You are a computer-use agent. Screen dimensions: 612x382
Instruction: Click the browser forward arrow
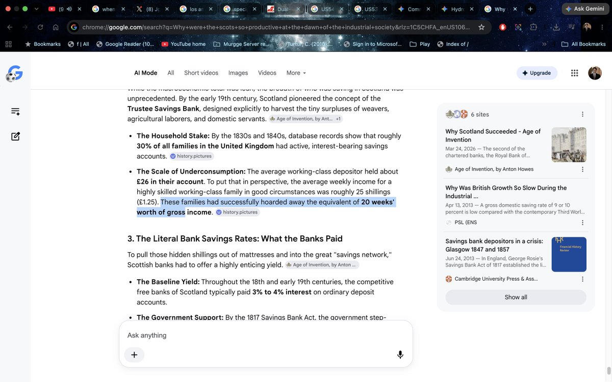coord(25,28)
